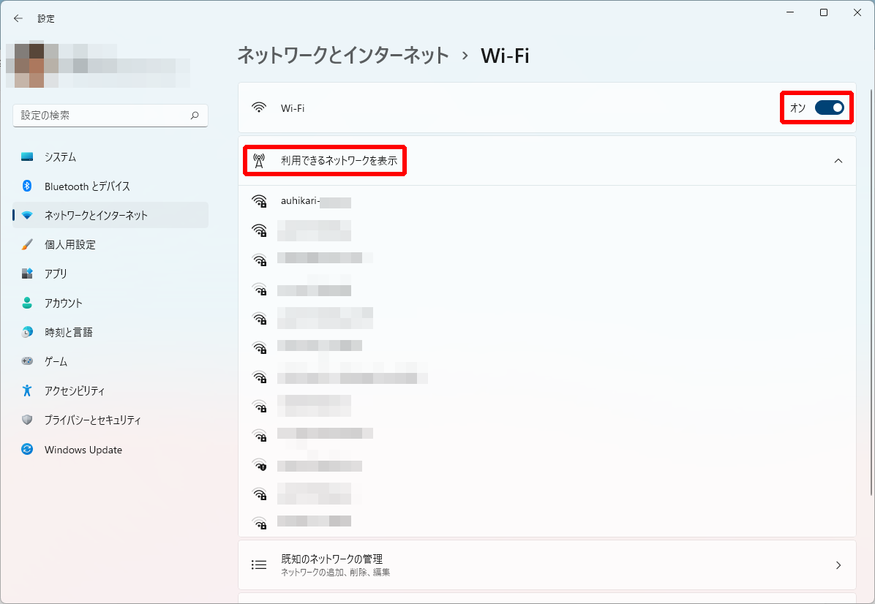Click ネットワークとインターネット breadcrumb link

point(343,56)
